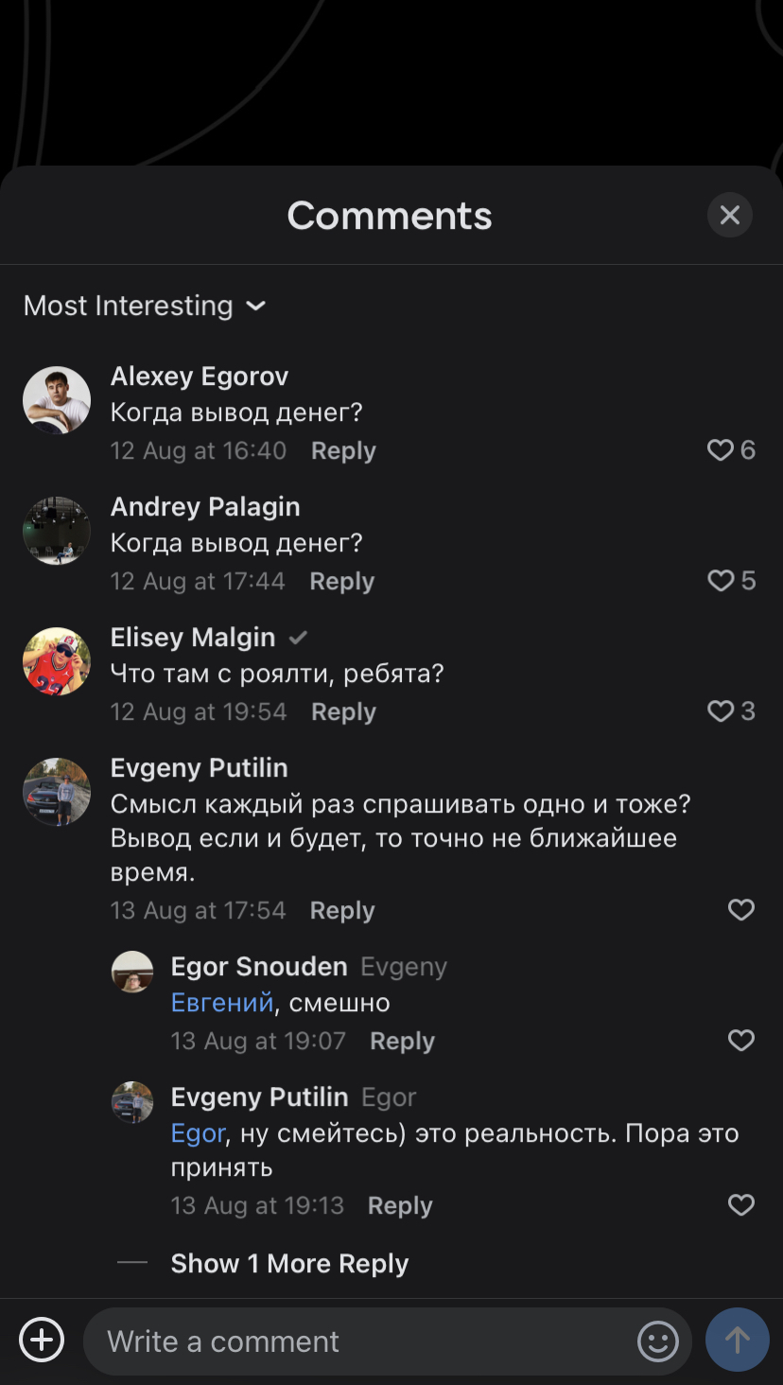Screen dimensions: 783x1385
Task: Like Elisey Malgin's comment
Action: coord(721,711)
